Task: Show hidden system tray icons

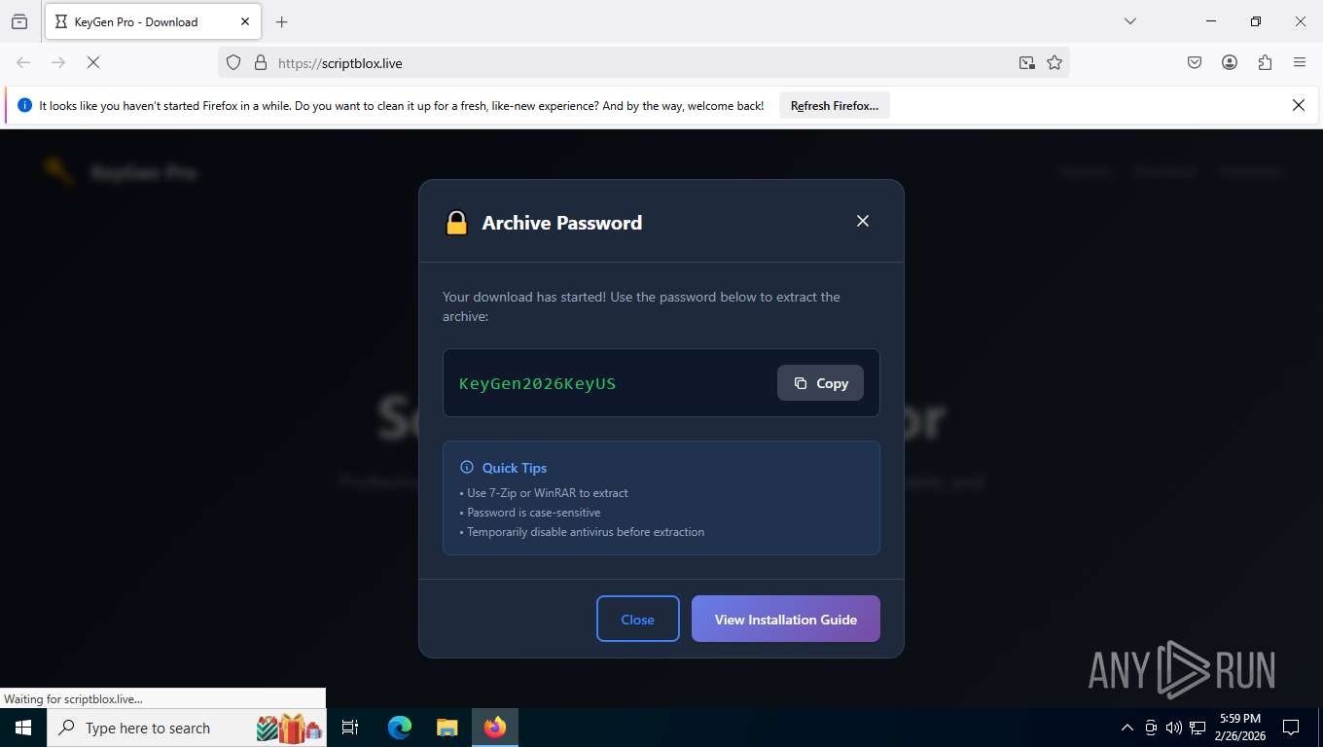Action: pyautogui.click(x=1127, y=728)
